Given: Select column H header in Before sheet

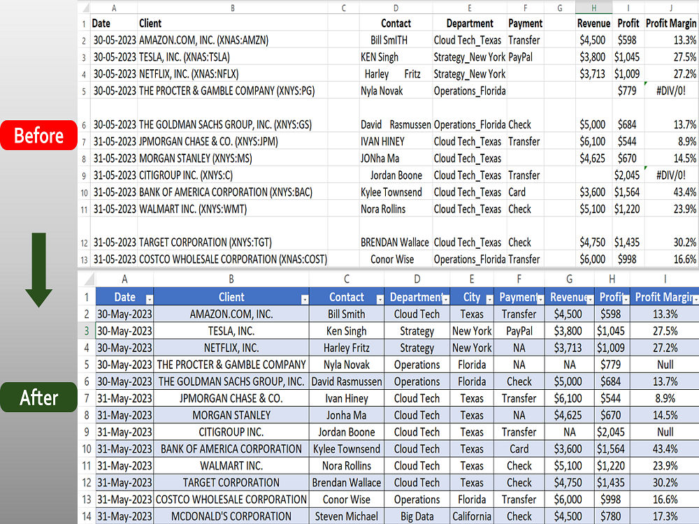Looking at the screenshot, I should [593, 8].
